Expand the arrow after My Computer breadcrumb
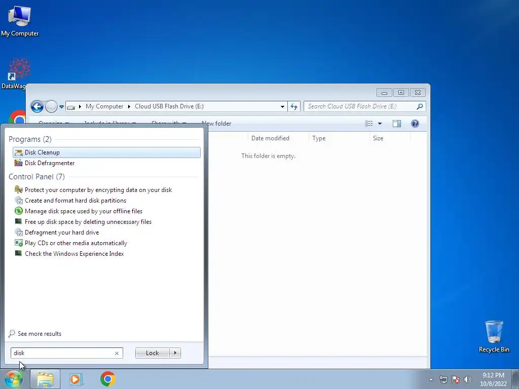 pos(129,106)
